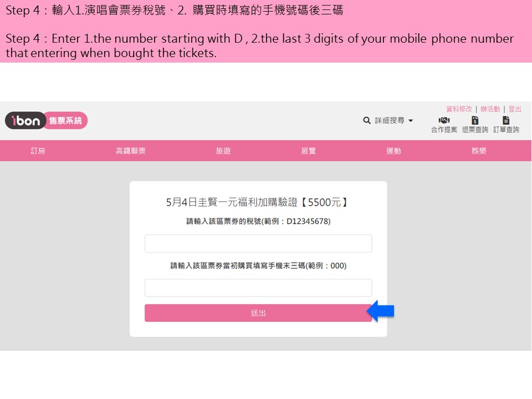The image size is (532, 399).
Task: Click the 資料修改 link
Action: tap(459, 109)
